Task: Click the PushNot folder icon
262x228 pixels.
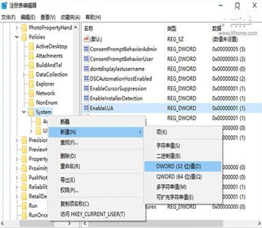Action: [24, 177]
